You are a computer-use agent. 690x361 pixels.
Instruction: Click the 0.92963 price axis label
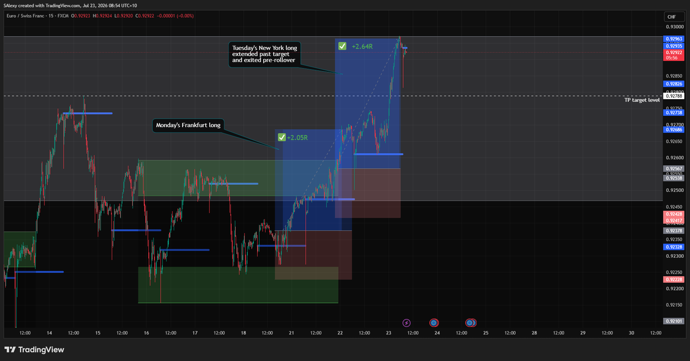(674, 39)
